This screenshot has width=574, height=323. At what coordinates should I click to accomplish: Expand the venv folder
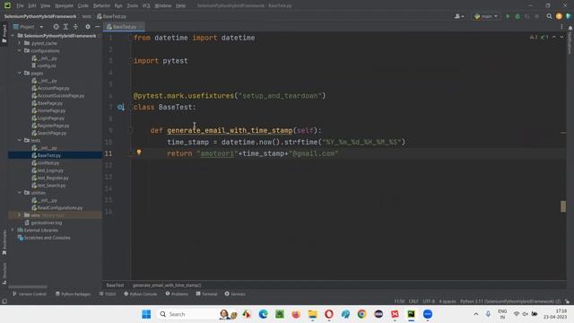click(20, 215)
